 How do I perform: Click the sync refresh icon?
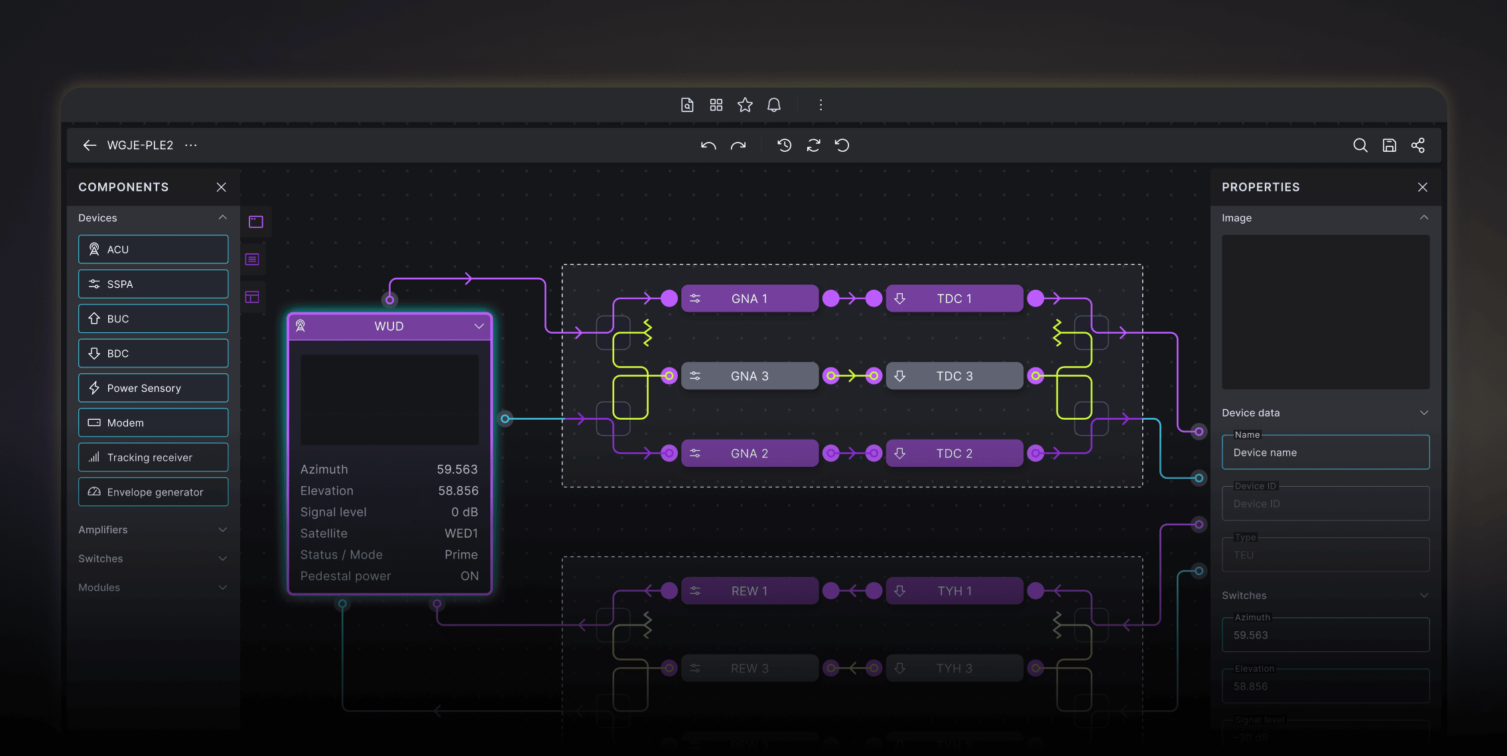click(813, 145)
